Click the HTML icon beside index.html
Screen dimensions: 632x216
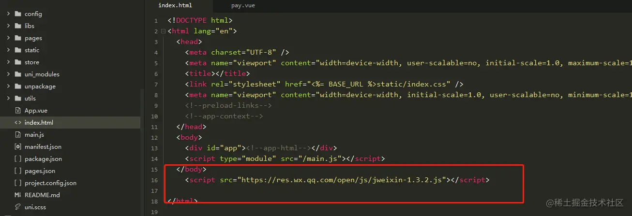(18, 123)
